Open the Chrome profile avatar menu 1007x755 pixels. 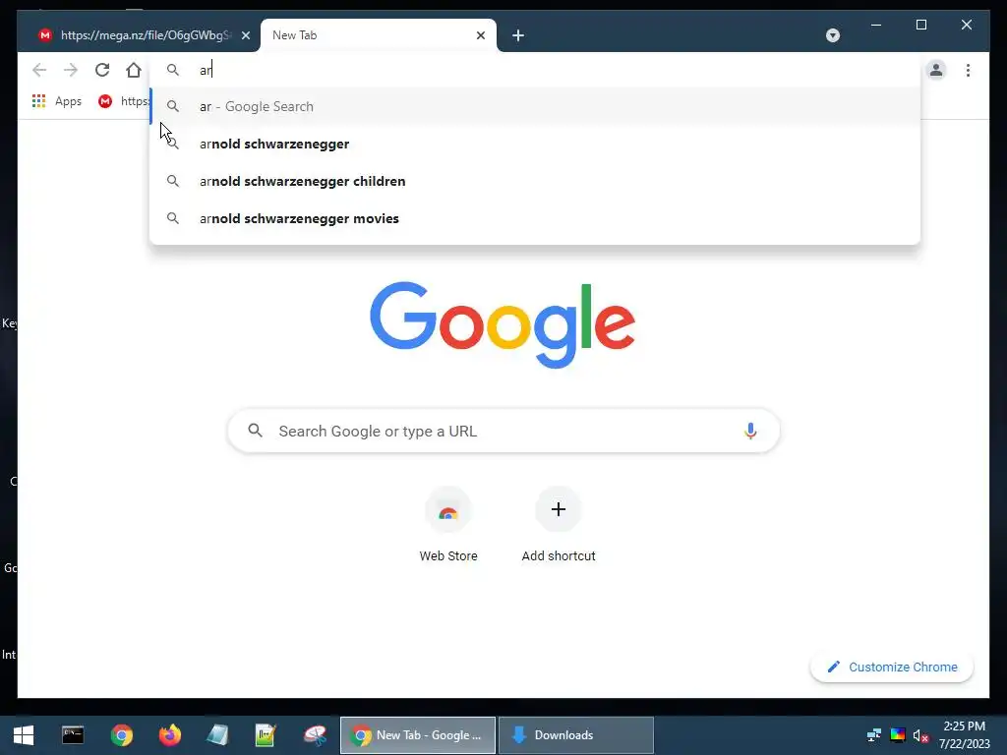click(x=936, y=70)
